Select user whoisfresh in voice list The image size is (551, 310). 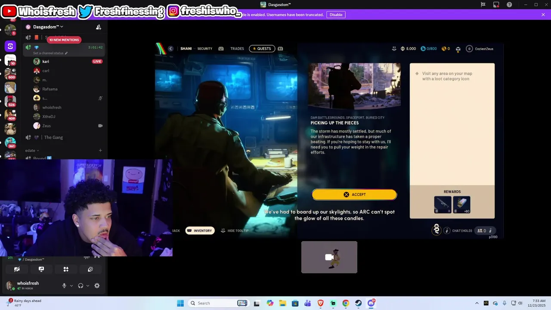[52, 107]
